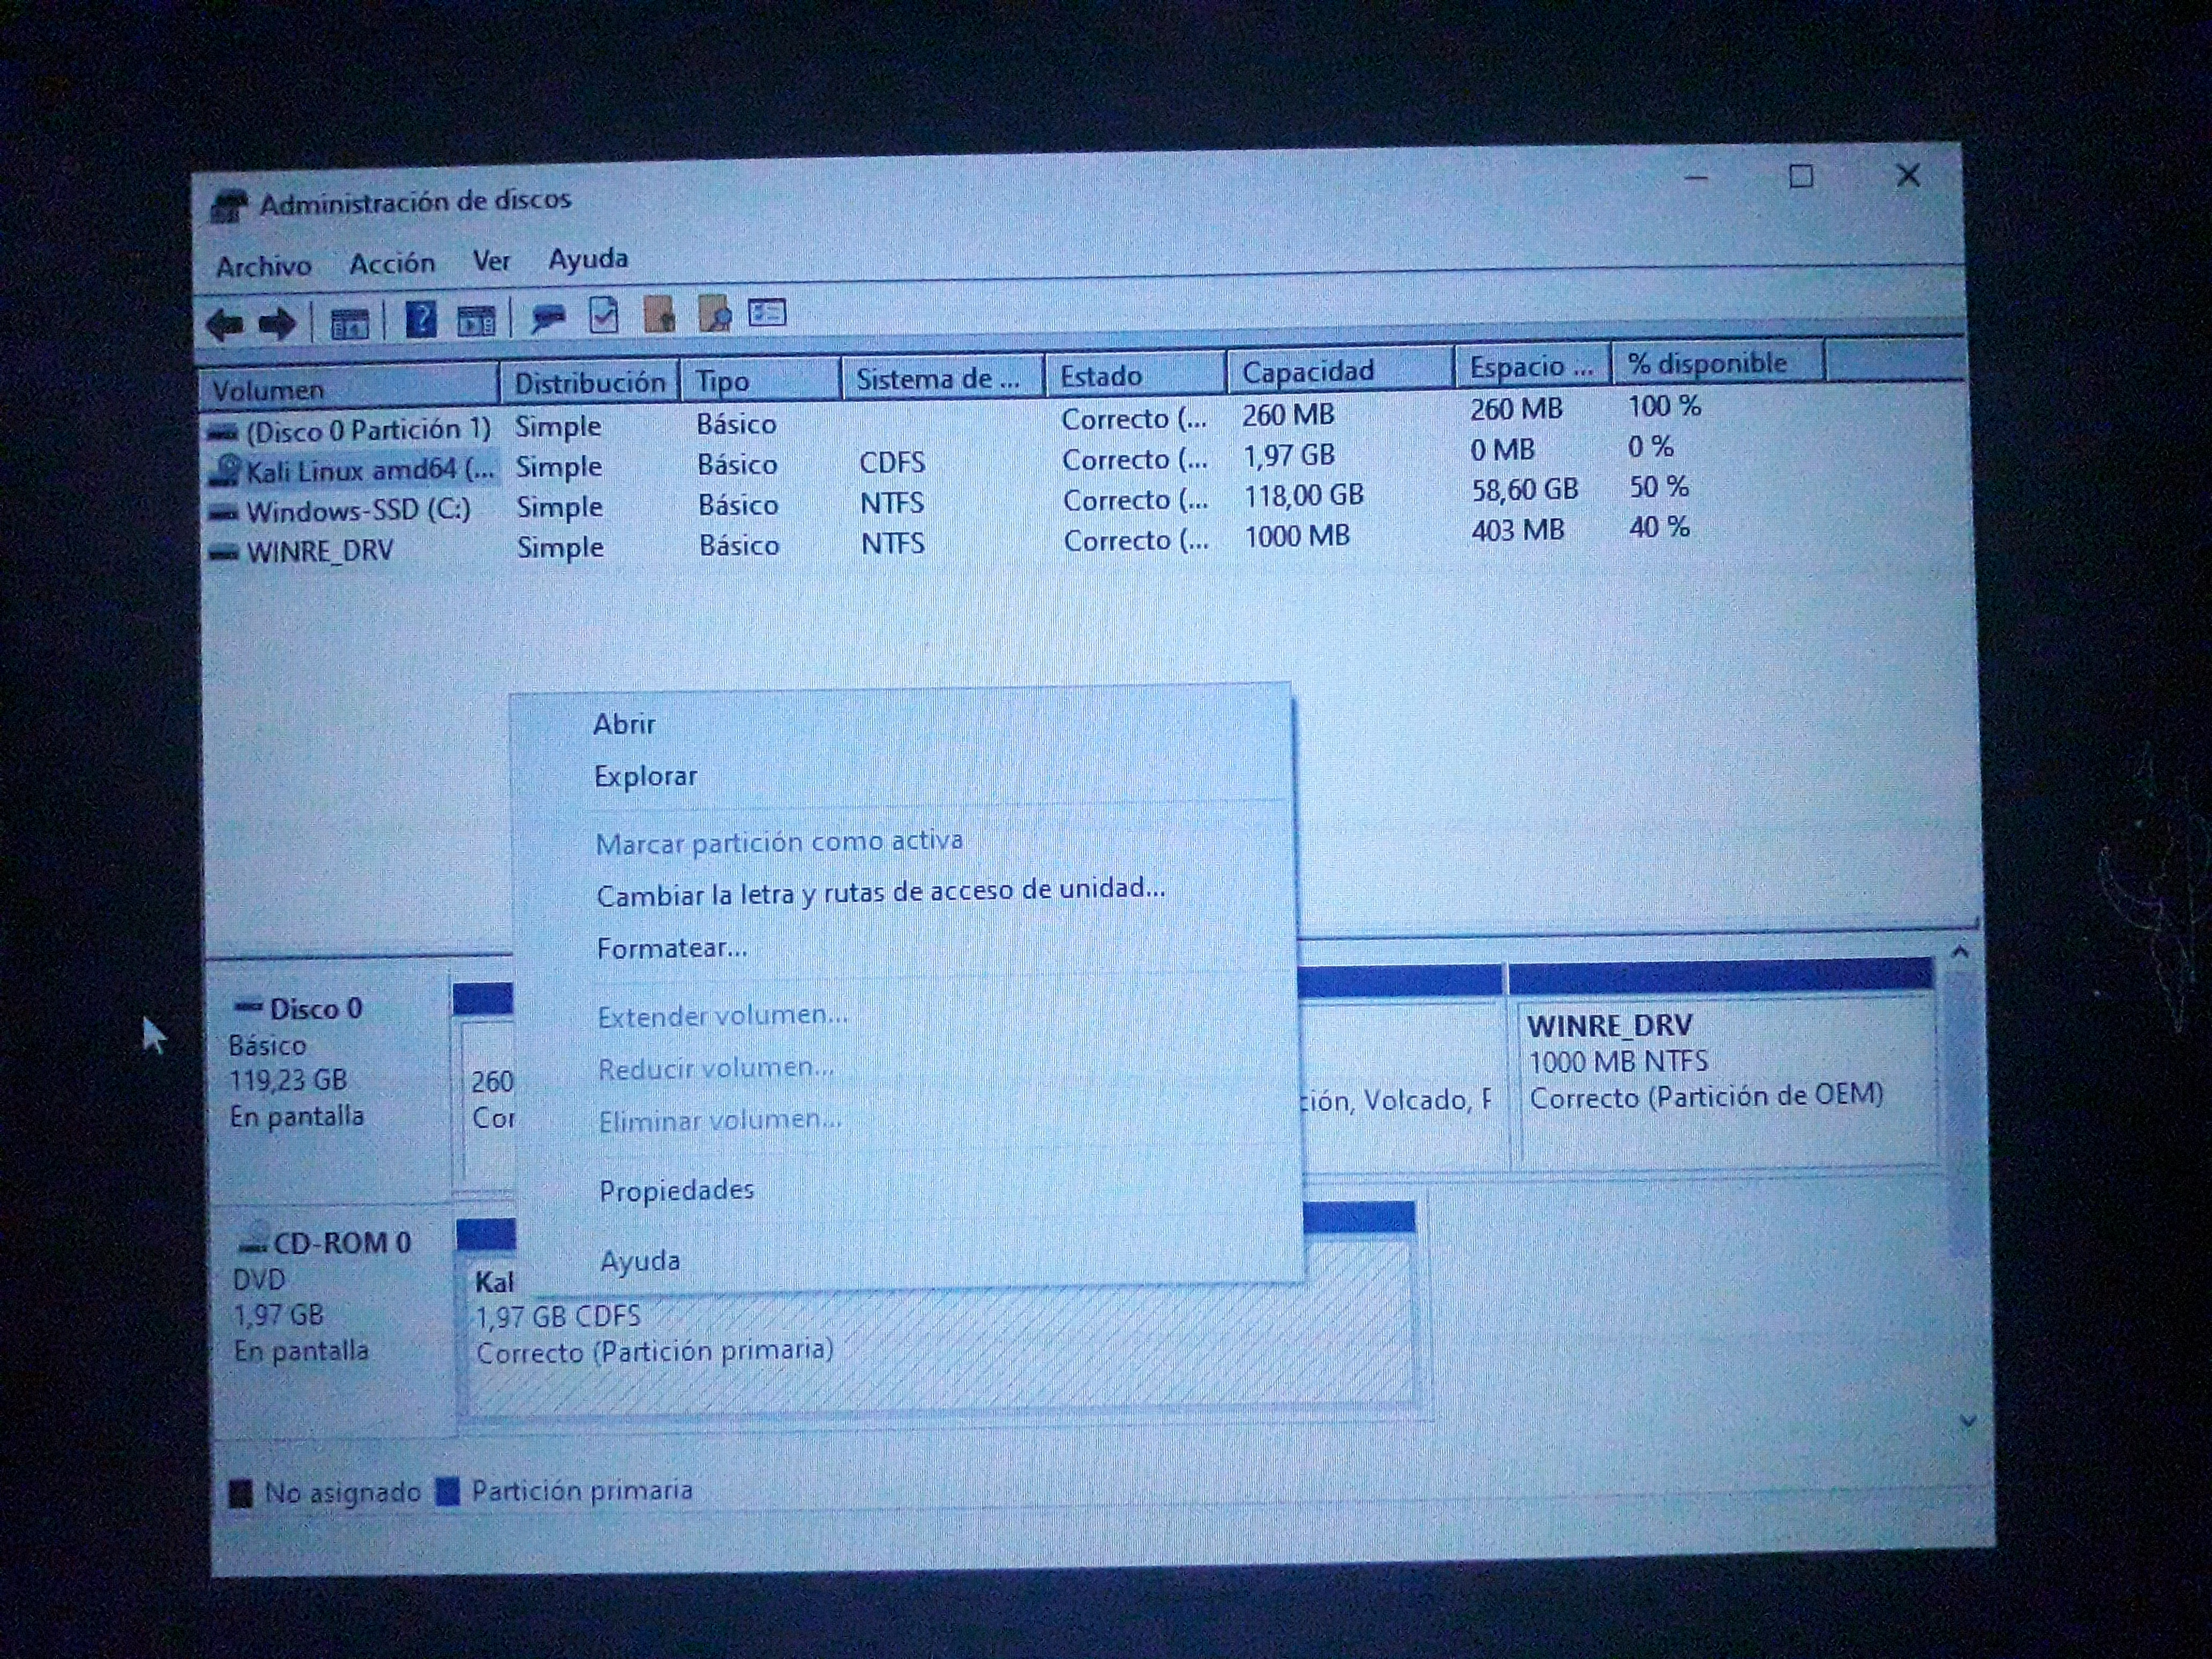Sort by Volumen column header

(x=268, y=389)
